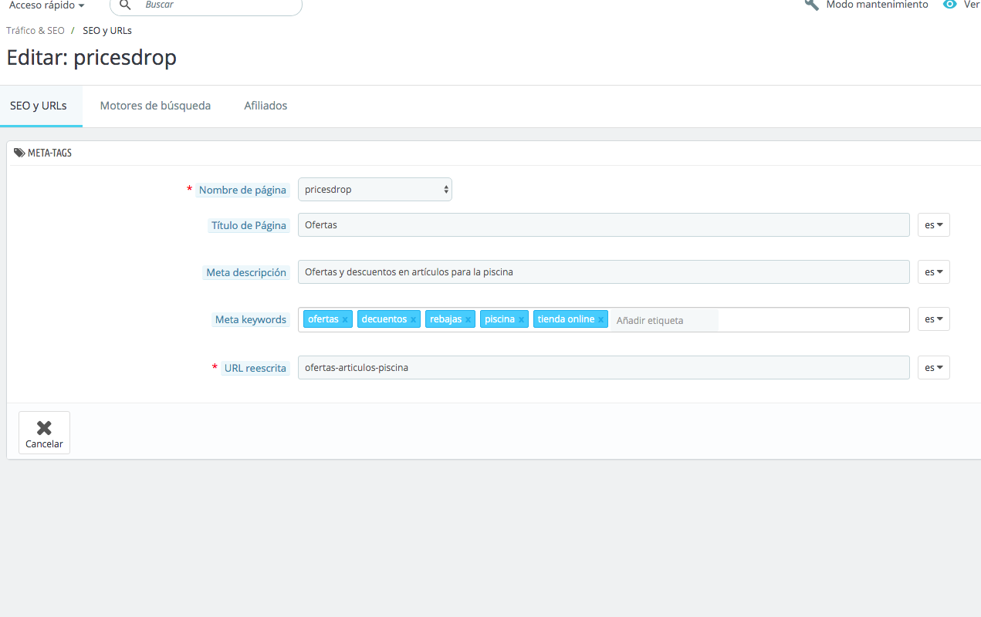Remove the 'decuentos' keyword tag
The image size is (981, 617).
413,320
